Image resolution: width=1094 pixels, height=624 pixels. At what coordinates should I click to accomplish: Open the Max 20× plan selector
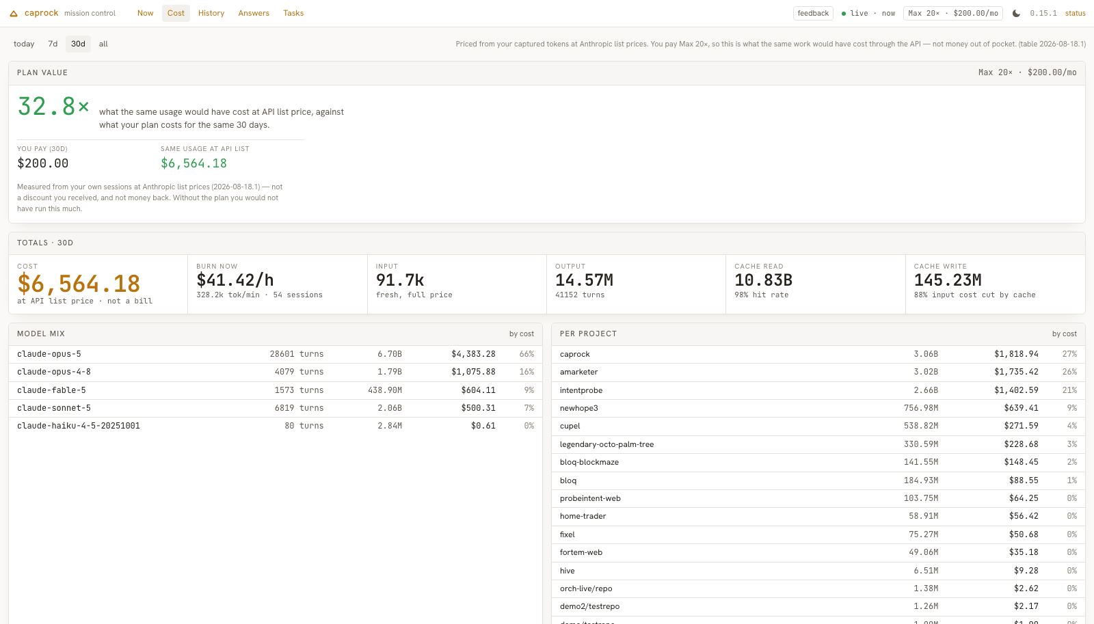pos(953,13)
